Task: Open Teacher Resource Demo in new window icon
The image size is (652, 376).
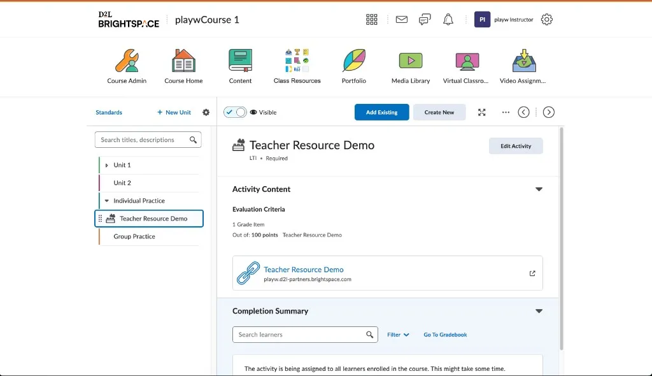Action: pos(532,273)
